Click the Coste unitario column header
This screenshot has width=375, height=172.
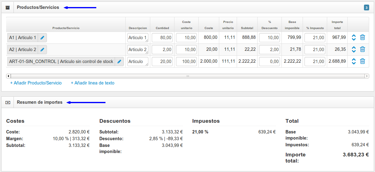point(186,25)
